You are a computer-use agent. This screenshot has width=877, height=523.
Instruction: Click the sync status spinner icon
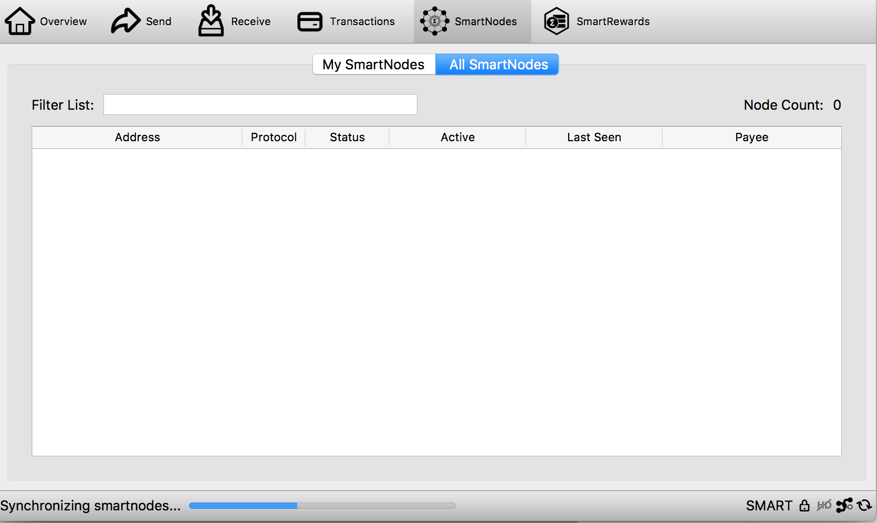(x=864, y=505)
